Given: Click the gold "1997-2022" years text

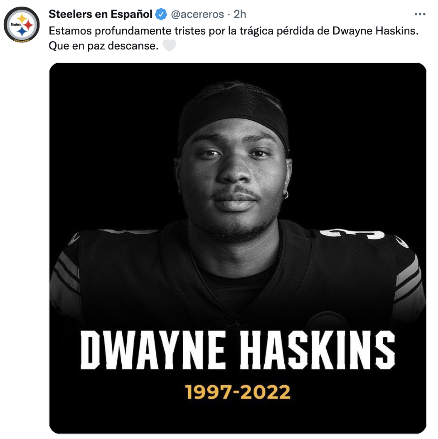Looking at the screenshot, I should click(x=237, y=392).
